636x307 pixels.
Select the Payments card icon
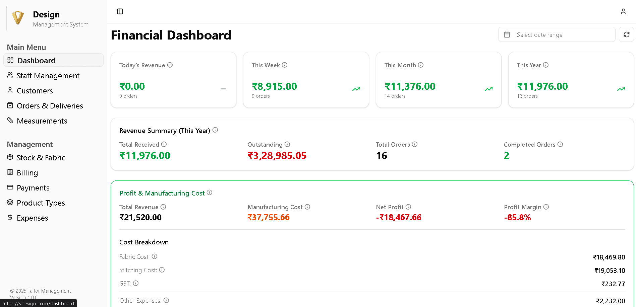[x=10, y=187]
